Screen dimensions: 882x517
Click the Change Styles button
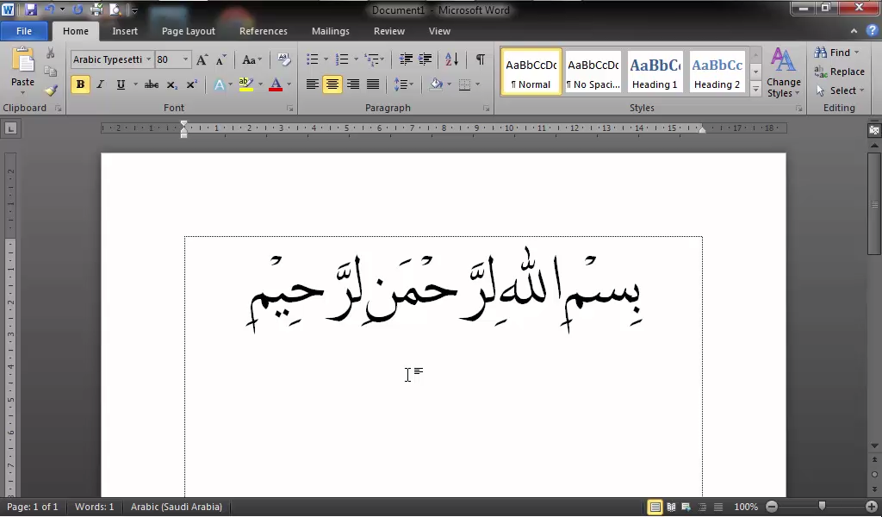[x=784, y=72]
